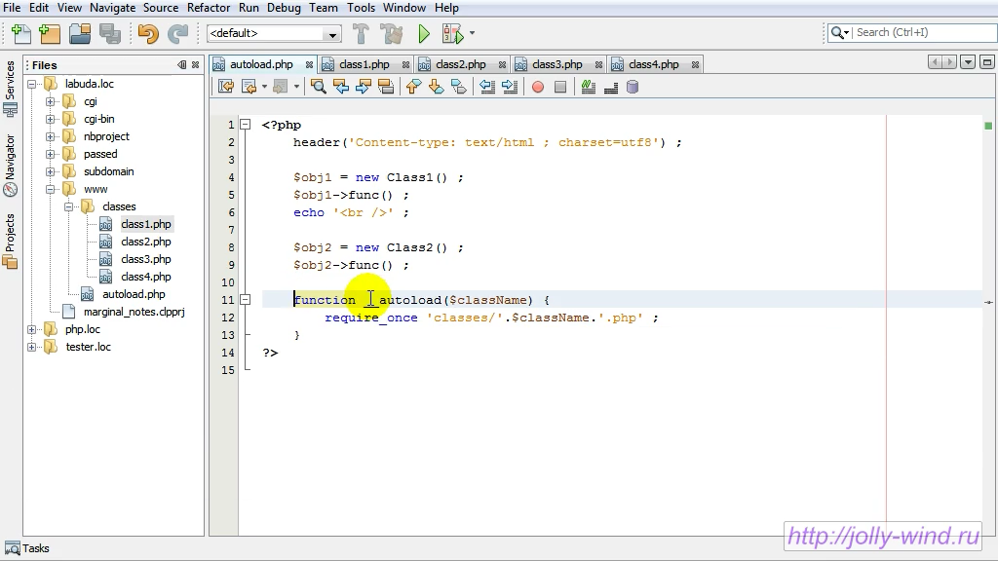Click the Save All toolbar icon

point(110,33)
